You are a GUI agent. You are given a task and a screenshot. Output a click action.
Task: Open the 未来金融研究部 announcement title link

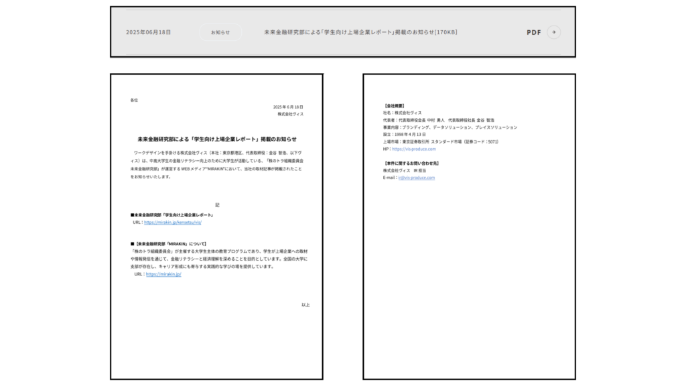click(x=351, y=32)
